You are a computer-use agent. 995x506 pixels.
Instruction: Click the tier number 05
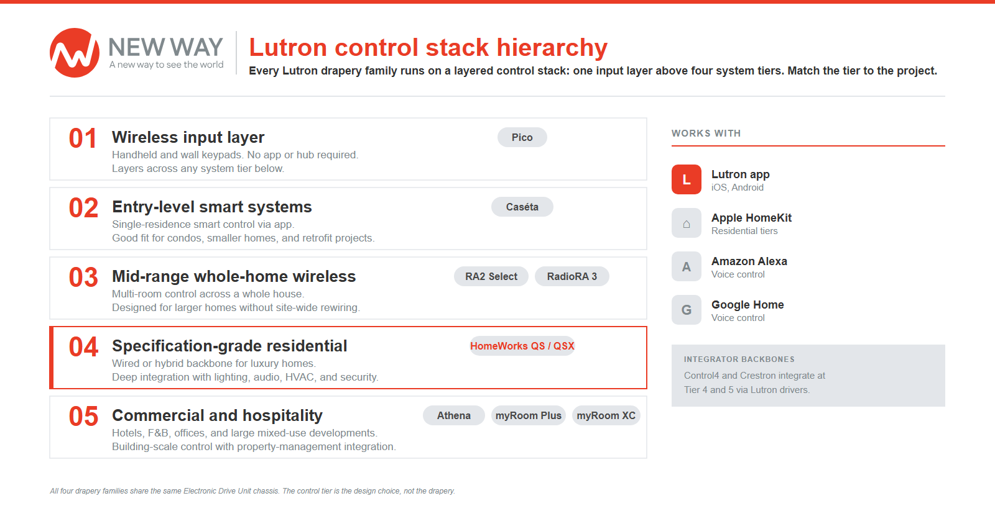click(83, 417)
